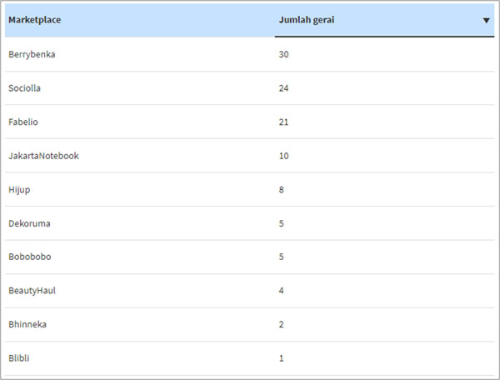
Task: Pick the Bobobobo marketplace cell
Action: point(29,257)
